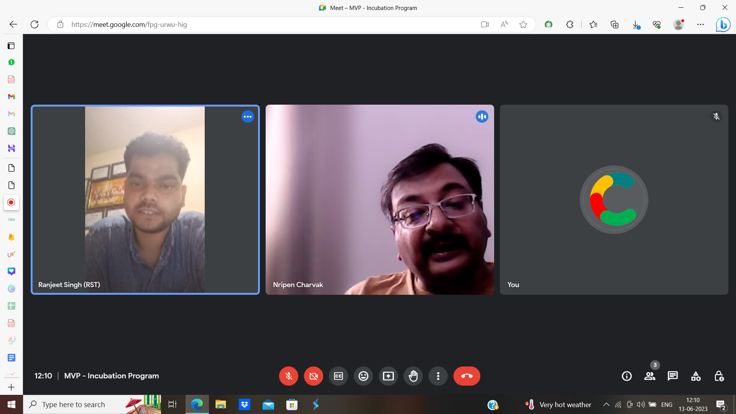
Task: Open Very hot weather widget
Action: coord(558,404)
